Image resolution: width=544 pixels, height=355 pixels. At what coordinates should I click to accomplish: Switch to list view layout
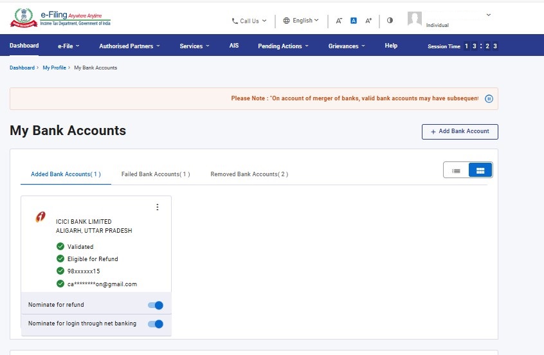pyautogui.click(x=456, y=170)
